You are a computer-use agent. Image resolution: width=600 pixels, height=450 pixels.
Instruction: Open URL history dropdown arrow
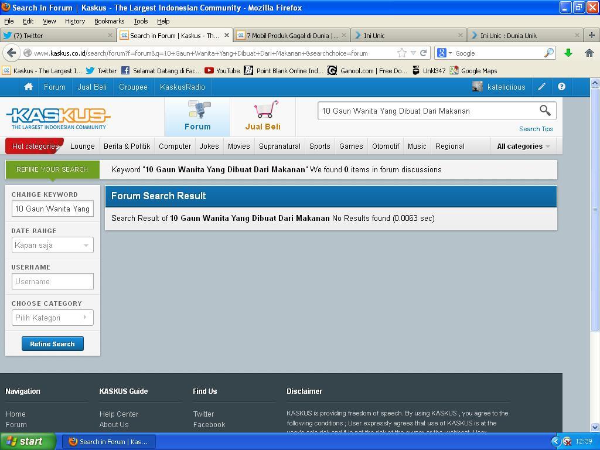(413, 53)
